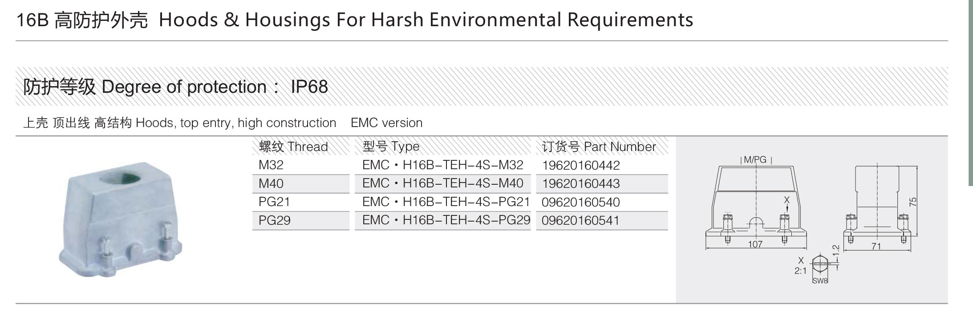Select part number 09620160540

(580, 203)
